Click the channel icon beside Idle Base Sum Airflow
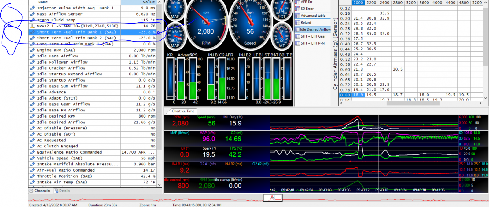 coord(32,86)
